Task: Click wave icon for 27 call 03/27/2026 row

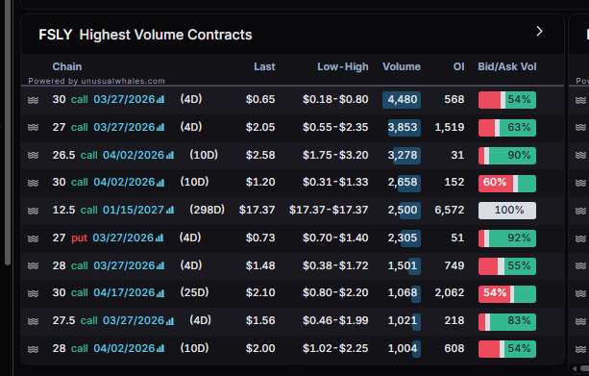Action: pos(33,128)
